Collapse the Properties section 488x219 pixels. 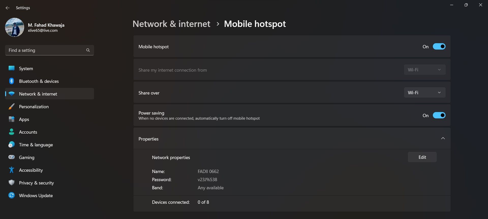[443, 138]
